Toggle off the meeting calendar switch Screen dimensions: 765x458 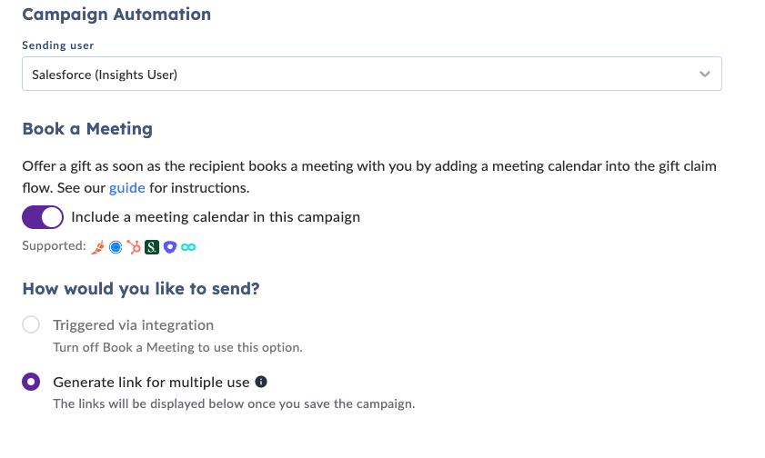click(x=43, y=217)
